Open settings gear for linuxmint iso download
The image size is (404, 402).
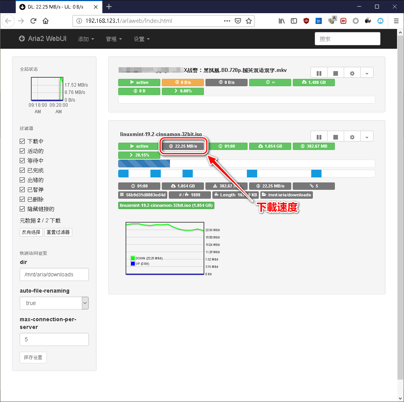(352, 137)
